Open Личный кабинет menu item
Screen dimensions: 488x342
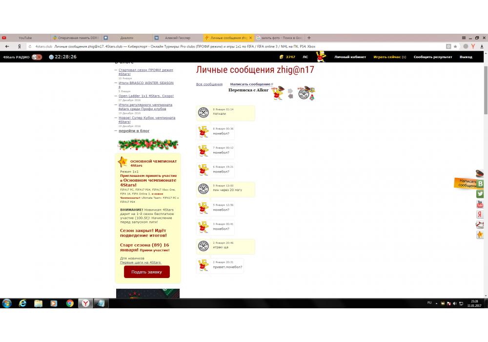click(350, 57)
